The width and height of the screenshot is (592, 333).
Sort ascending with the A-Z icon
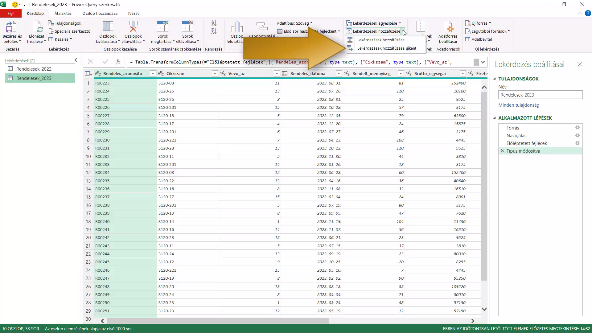click(x=214, y=23)
